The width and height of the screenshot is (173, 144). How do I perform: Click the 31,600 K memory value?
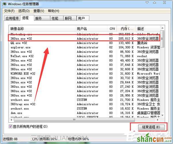[x=127, y=74]
